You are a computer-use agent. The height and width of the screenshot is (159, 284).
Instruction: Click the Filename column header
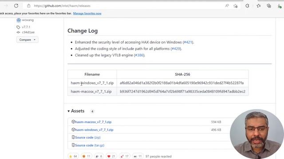pyautogui.click(x=92, y=74)
